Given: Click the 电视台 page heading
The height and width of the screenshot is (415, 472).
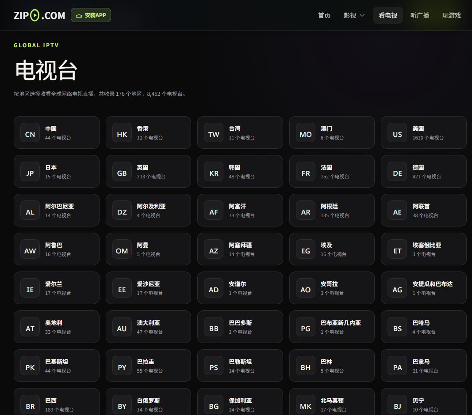Looking at the screenshot, I should click(x=46, y=70).
